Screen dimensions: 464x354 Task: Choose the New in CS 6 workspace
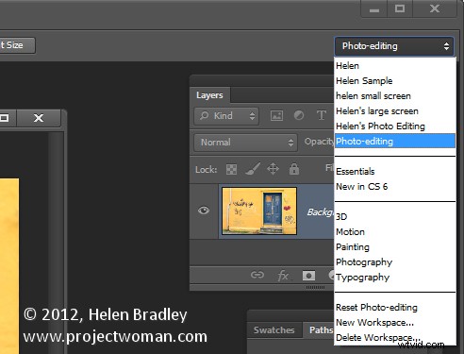[x=395, y=186]
